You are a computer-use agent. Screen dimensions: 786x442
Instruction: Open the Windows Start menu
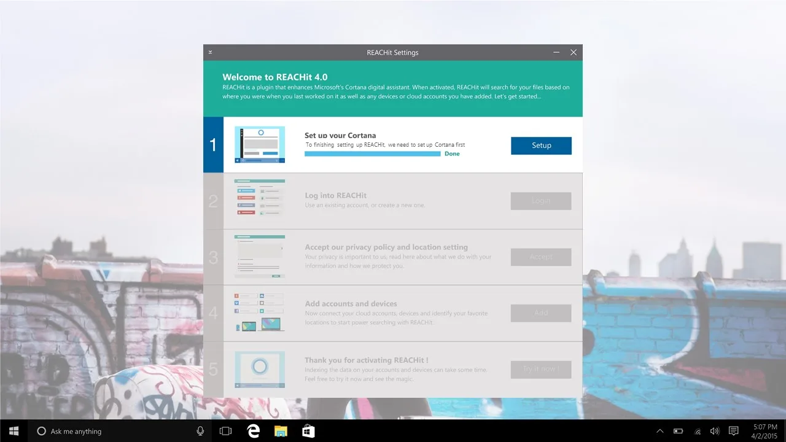[x=14, y=431]
